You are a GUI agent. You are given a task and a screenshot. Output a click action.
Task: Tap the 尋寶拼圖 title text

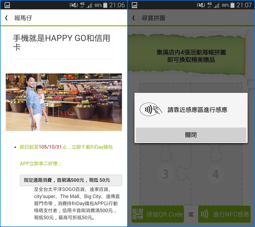coord(153,18)
